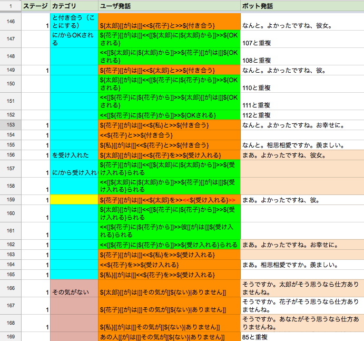Select row header 153
This screenshot has width=364, height=341.
click(11, 125)
